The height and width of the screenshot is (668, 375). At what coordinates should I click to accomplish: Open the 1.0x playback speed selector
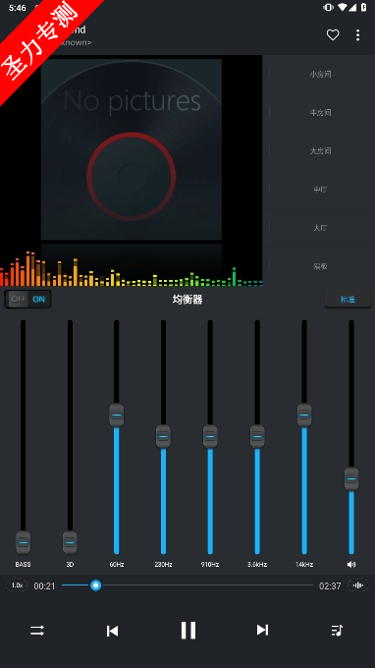17,585
